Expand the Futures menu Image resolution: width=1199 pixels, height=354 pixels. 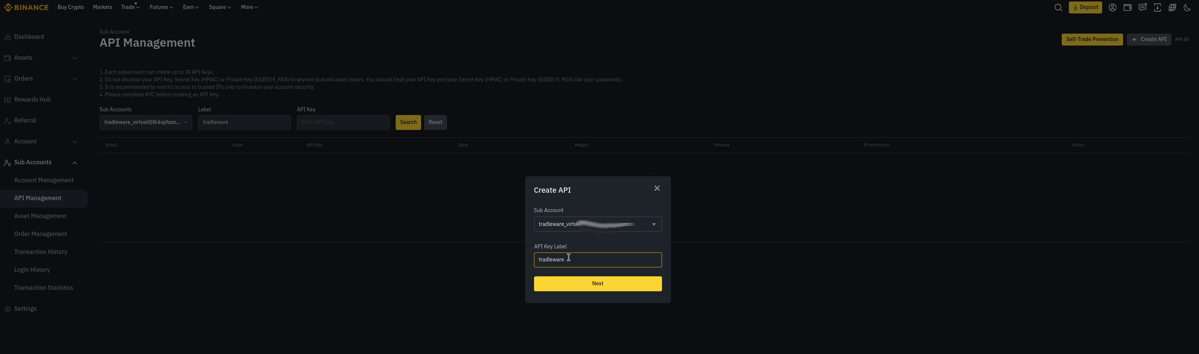point(161,7)
